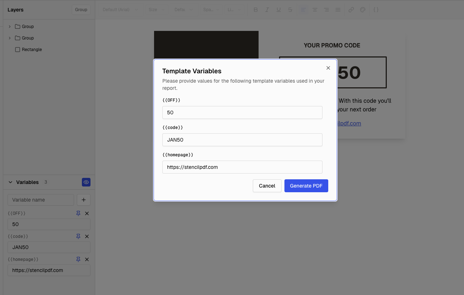Delete the {{homepage}} variable
Screen dimensions: 464x295
[x=87, y=259]
